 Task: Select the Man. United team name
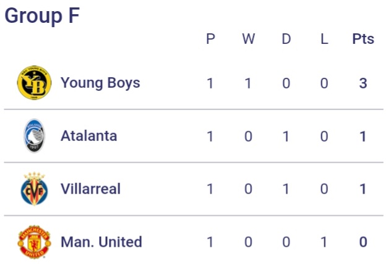[x=101, y=242]
